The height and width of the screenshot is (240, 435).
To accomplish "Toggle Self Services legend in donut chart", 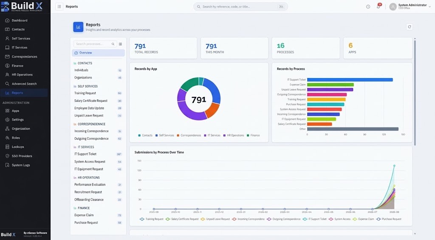I will point(164,136).
